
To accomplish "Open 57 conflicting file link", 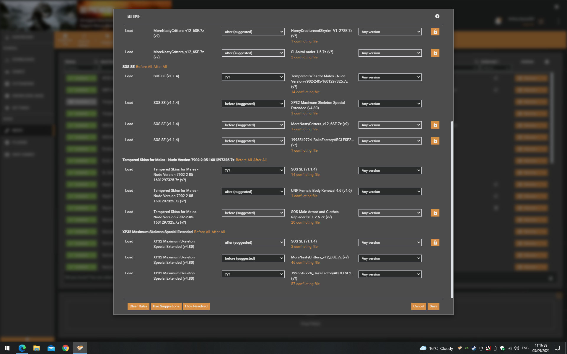I will 305,284.
